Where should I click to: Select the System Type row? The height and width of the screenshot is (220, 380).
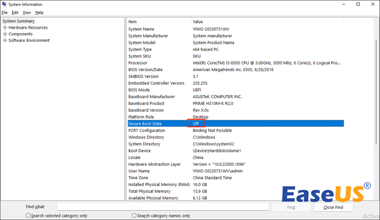pyautogui.click(x=236, y=49)
